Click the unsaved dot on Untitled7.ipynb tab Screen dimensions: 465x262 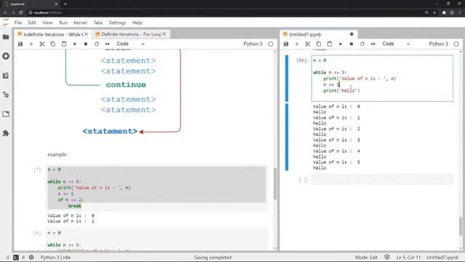click(352, 34)
